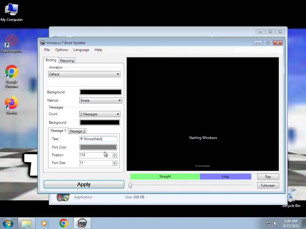Click the Windows Start orb
The image size is (306, 229).
pyautogui.click(x=8, y=223)
